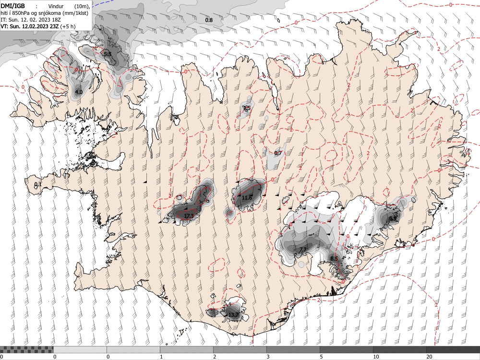Click the legend scale label 20
Viewport: 480px width, 360px height.
(429, 357)
